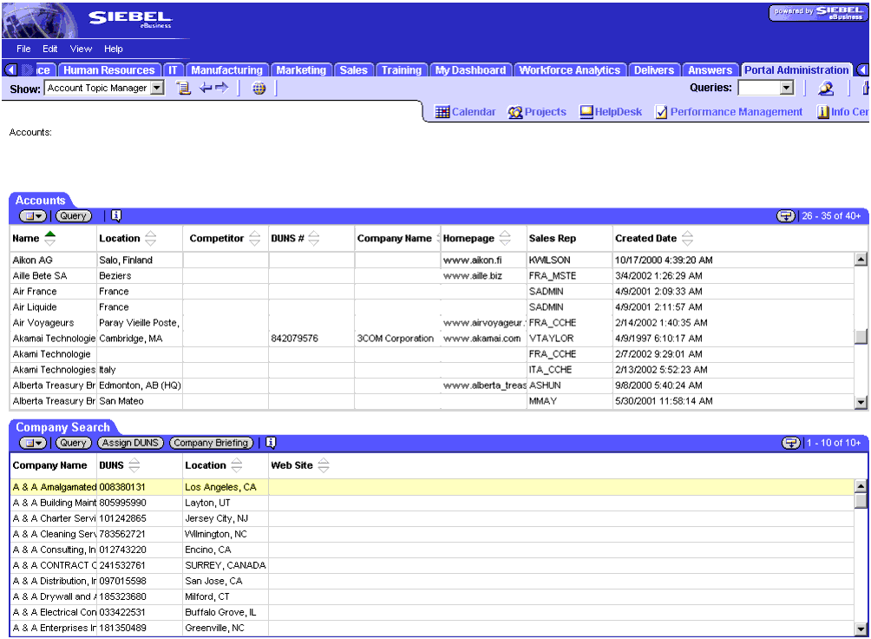
Task: Open the View menu
Action: tap(81, 49)
